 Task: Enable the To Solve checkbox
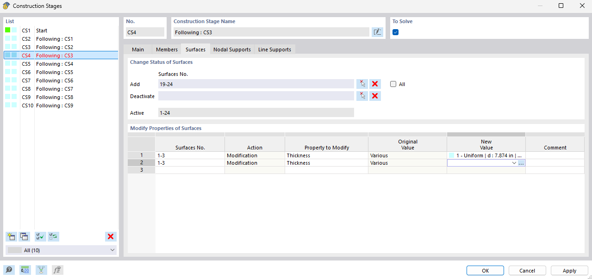point(395,31)
